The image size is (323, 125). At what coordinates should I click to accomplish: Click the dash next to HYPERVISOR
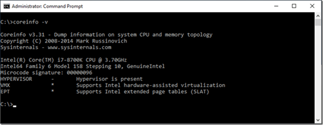pos(53,79)
